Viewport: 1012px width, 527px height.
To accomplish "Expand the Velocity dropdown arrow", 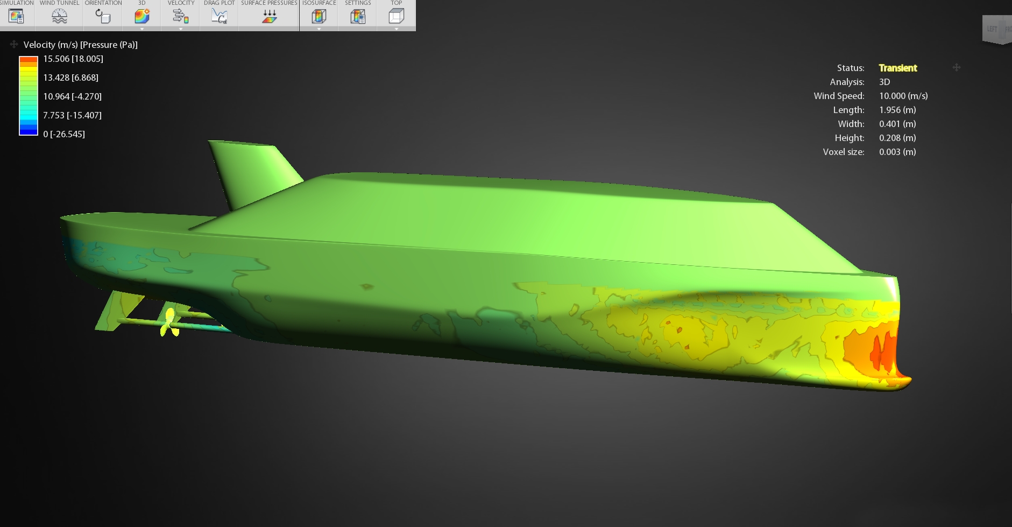I will (181, 29).
